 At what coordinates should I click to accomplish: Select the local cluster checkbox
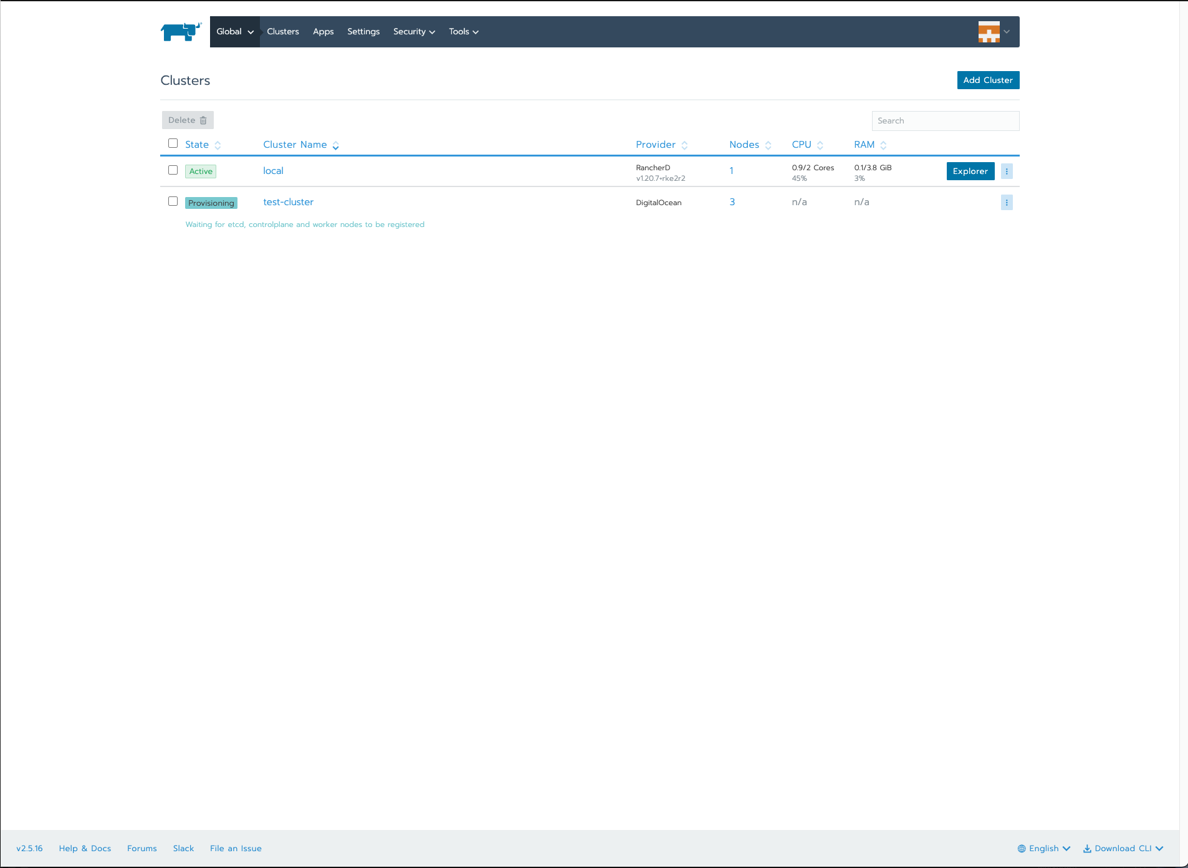click(173, 170)
